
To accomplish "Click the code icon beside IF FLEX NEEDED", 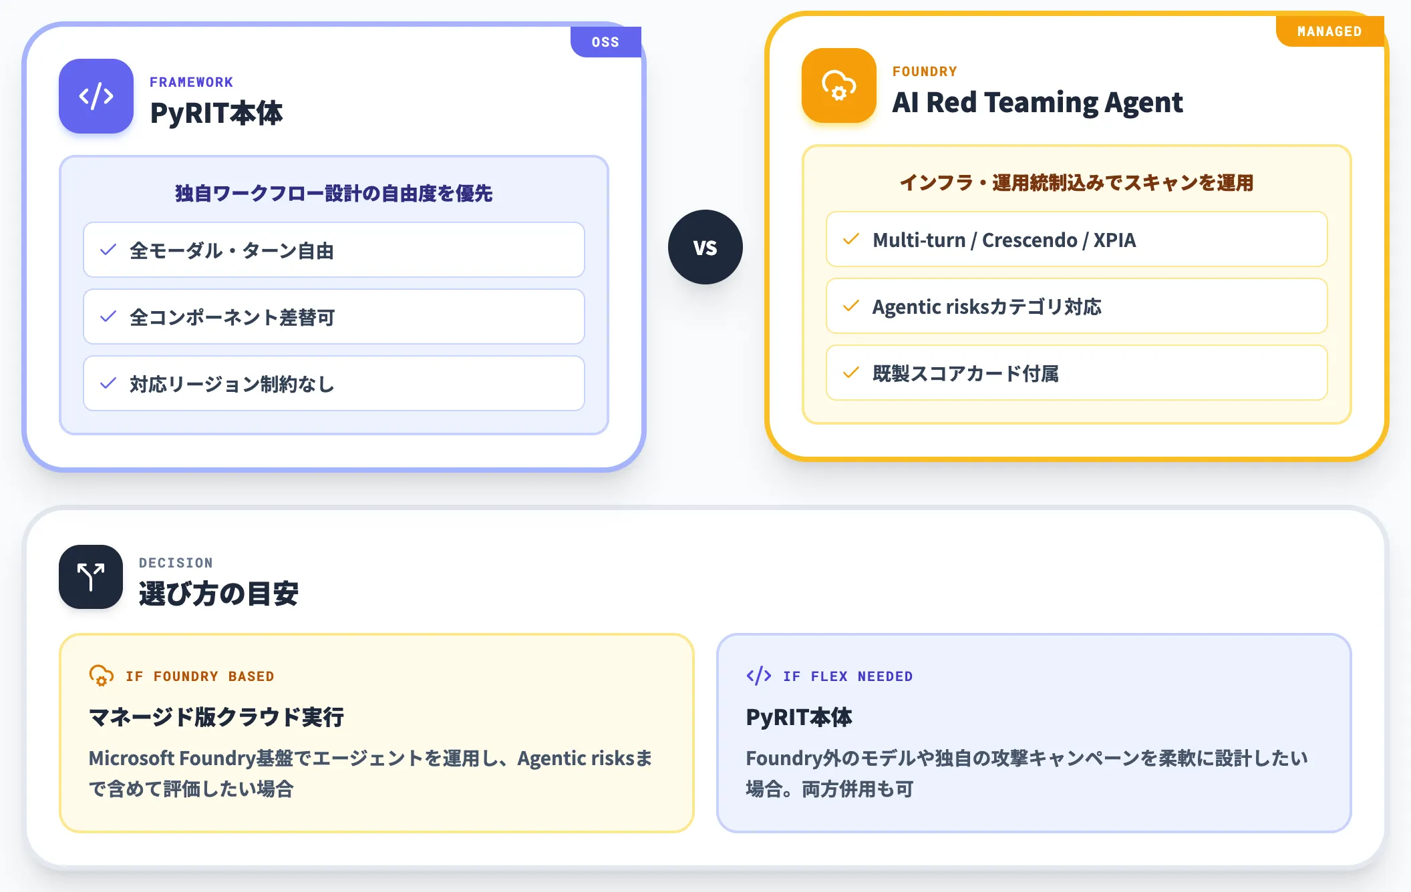I will tap(759, 676).
